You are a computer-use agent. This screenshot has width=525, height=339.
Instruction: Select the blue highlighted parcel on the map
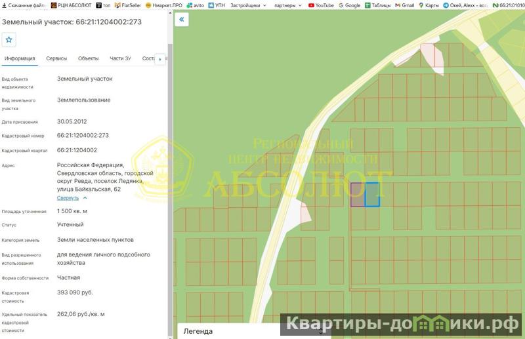point(372,195)
